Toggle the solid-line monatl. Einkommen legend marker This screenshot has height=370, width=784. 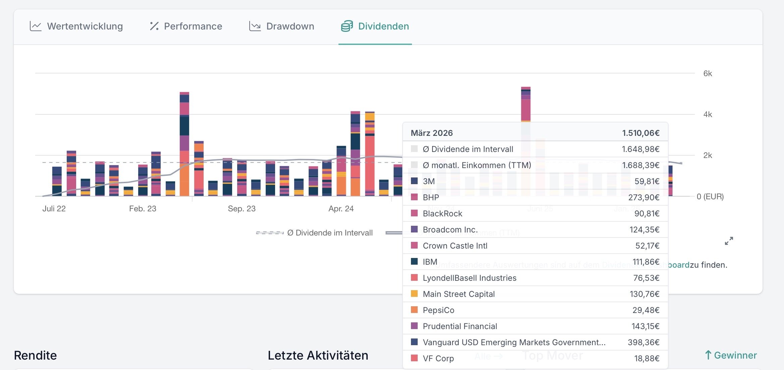click(394, 233)
